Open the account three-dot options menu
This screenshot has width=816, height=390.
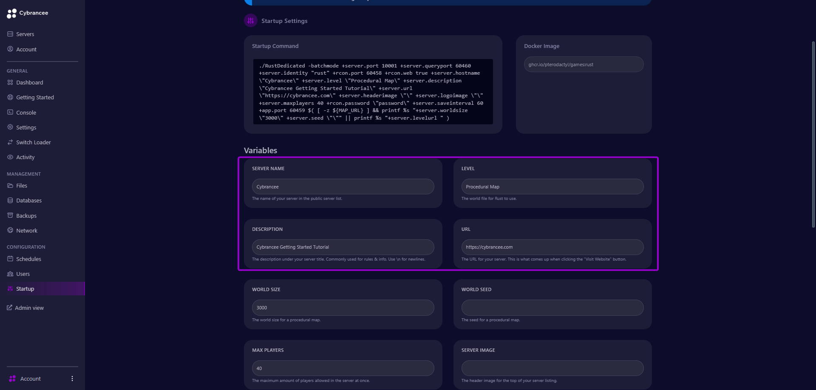72,379
